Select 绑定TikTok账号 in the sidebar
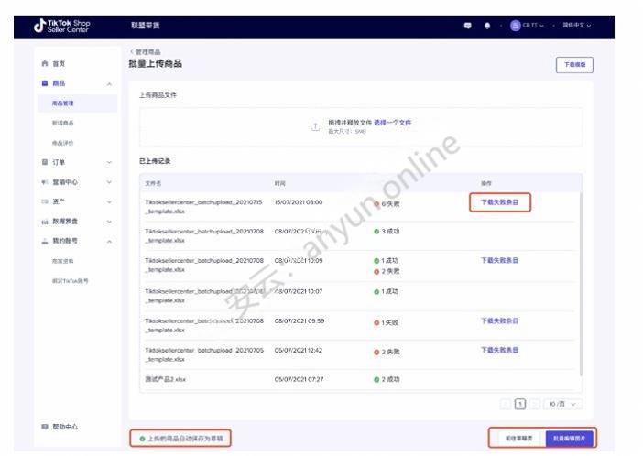This screenshot has width=643, height=456. [71, 281]
